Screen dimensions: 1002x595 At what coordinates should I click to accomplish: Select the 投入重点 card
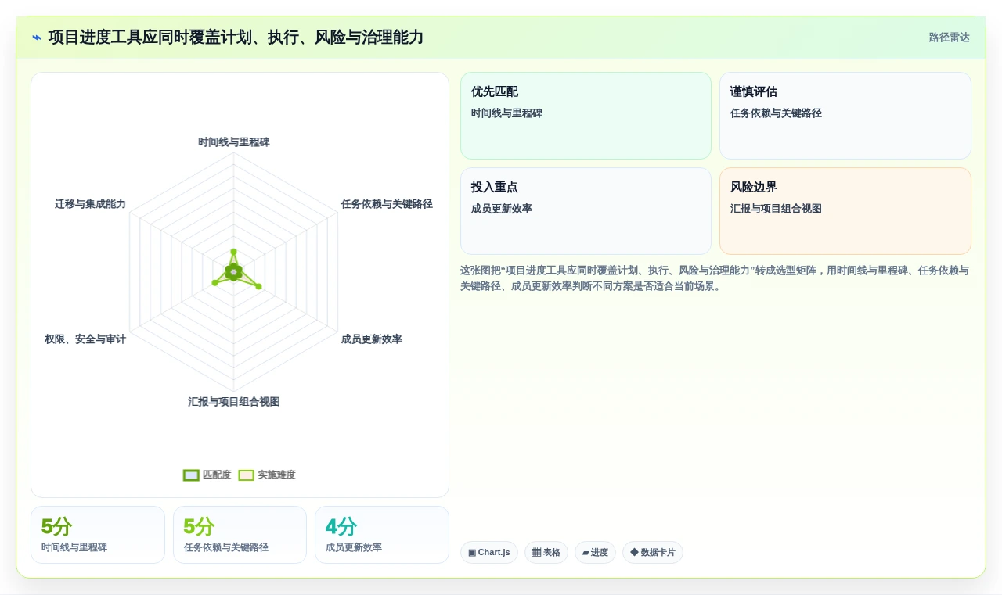click(586, 211)
